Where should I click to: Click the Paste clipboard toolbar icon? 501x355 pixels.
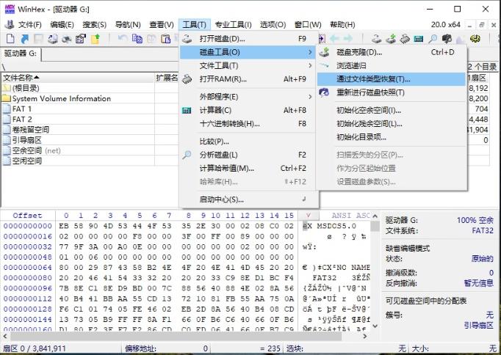pos(165,39)
